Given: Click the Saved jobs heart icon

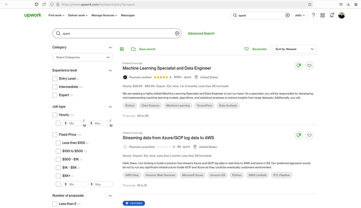Looking at the screenshot, I should (x=247, y=49).
